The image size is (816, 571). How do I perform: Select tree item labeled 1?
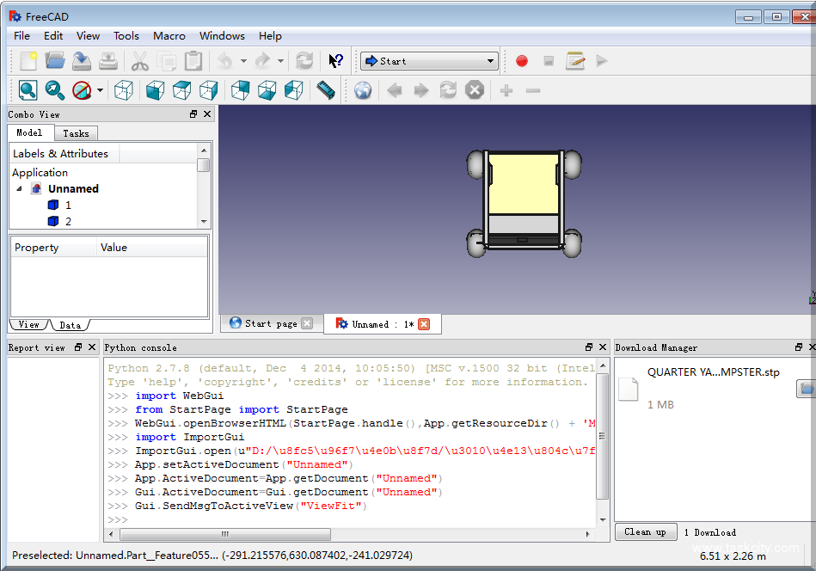click(x=68, y=206)
